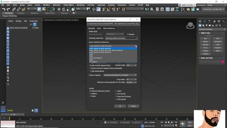Enable Cap closed splines option
This screenshot has height=128, width=227.
(90, 71)
